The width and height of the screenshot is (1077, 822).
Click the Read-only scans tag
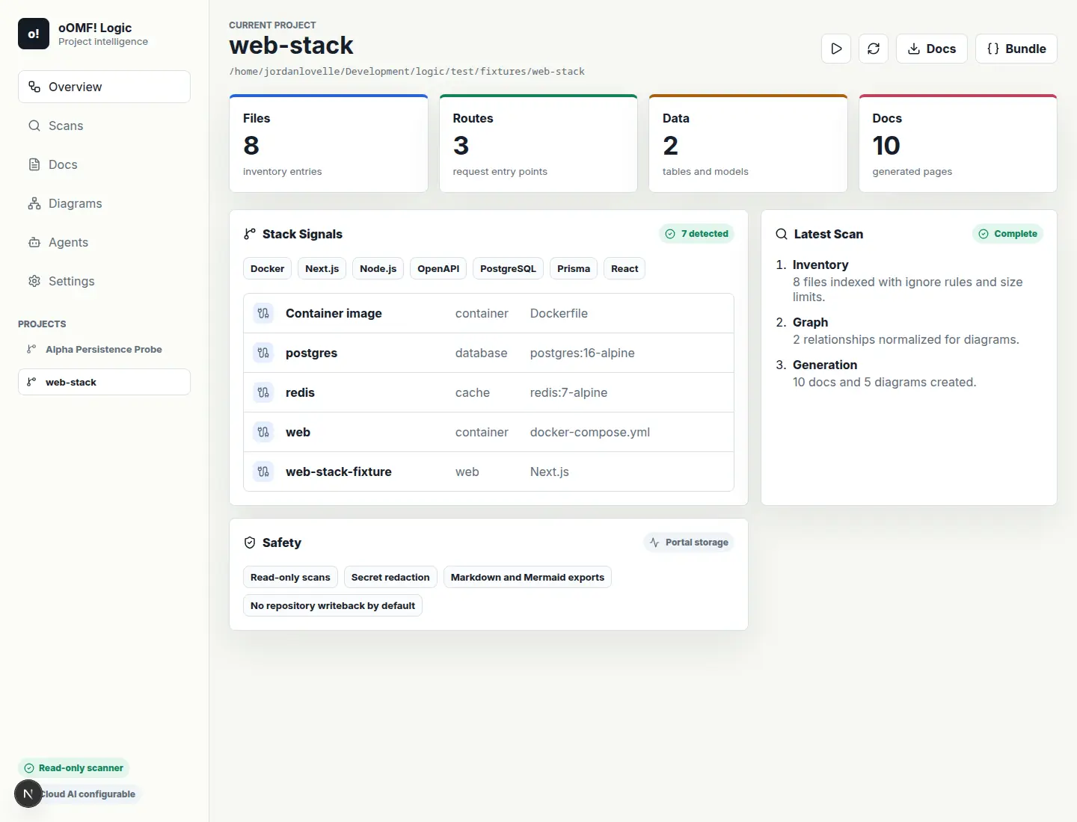[x=290, y=577]
